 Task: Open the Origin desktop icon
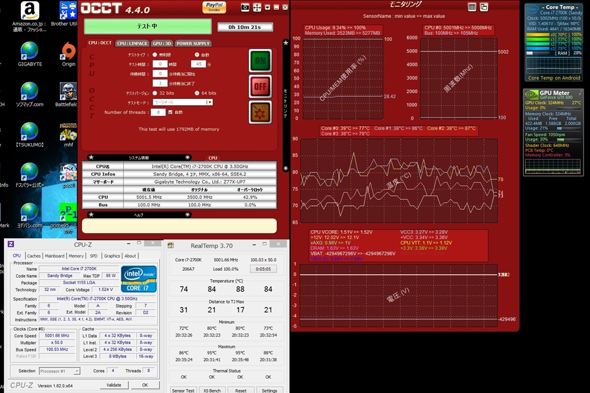(69, 53)
